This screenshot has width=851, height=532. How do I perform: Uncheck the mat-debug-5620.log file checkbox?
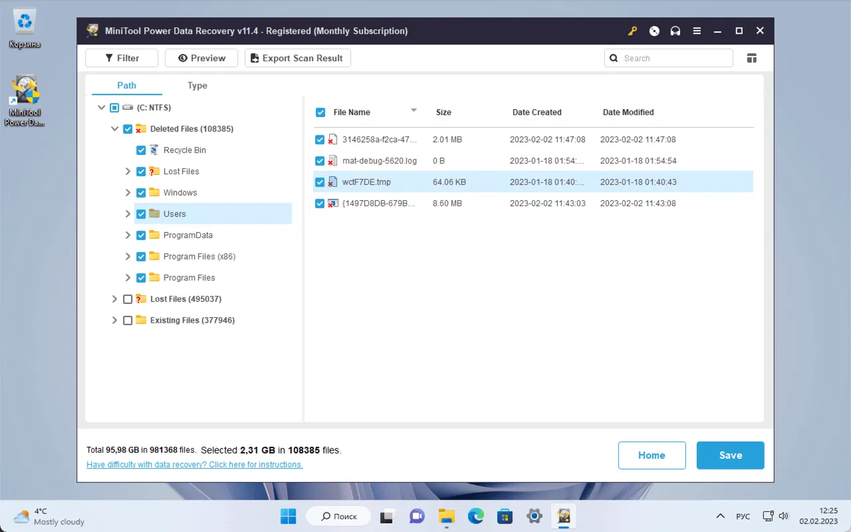tap(320, 161)
